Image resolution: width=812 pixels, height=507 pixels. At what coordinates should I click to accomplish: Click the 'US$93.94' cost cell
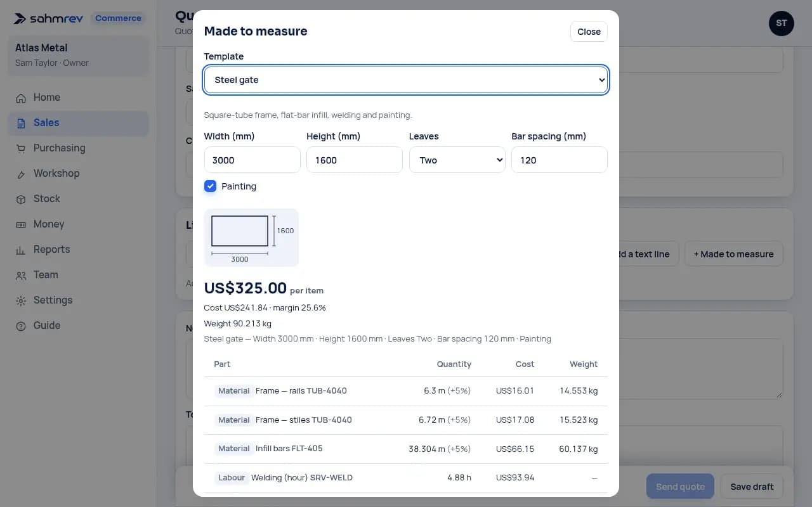pyautogui.click(x=515, y=478)
